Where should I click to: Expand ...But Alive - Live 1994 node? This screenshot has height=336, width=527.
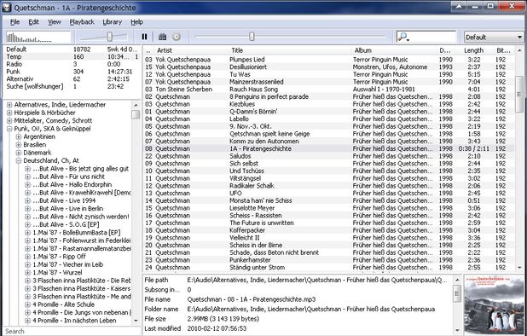pos(27,200)
